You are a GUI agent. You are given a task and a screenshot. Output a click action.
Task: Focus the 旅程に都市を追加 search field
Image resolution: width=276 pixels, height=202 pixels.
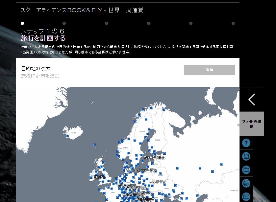coord(73,76)
